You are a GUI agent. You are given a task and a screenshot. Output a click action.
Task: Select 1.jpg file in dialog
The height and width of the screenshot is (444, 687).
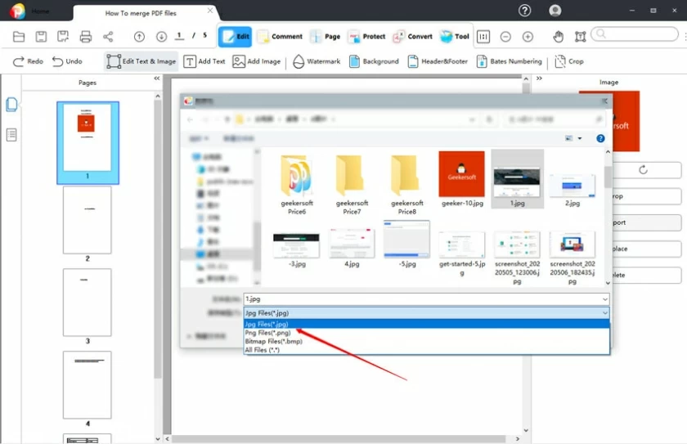518,179
